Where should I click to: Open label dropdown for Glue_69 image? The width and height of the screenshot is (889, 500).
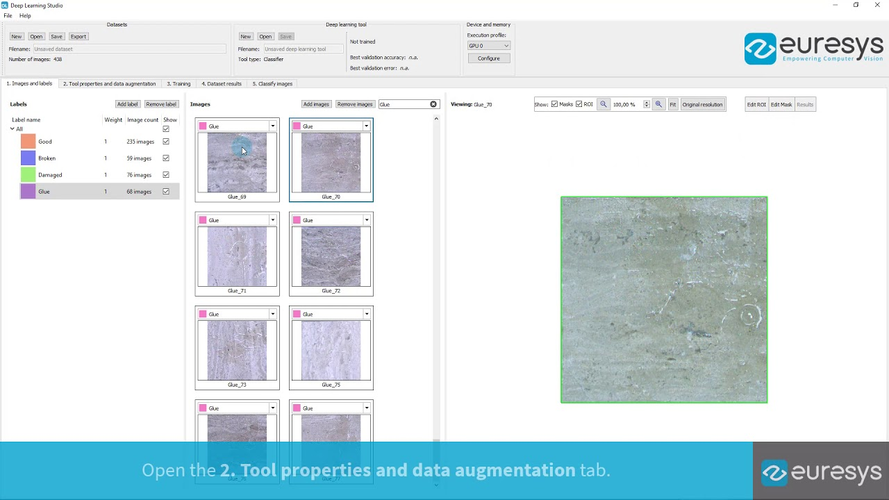point(272,126)
